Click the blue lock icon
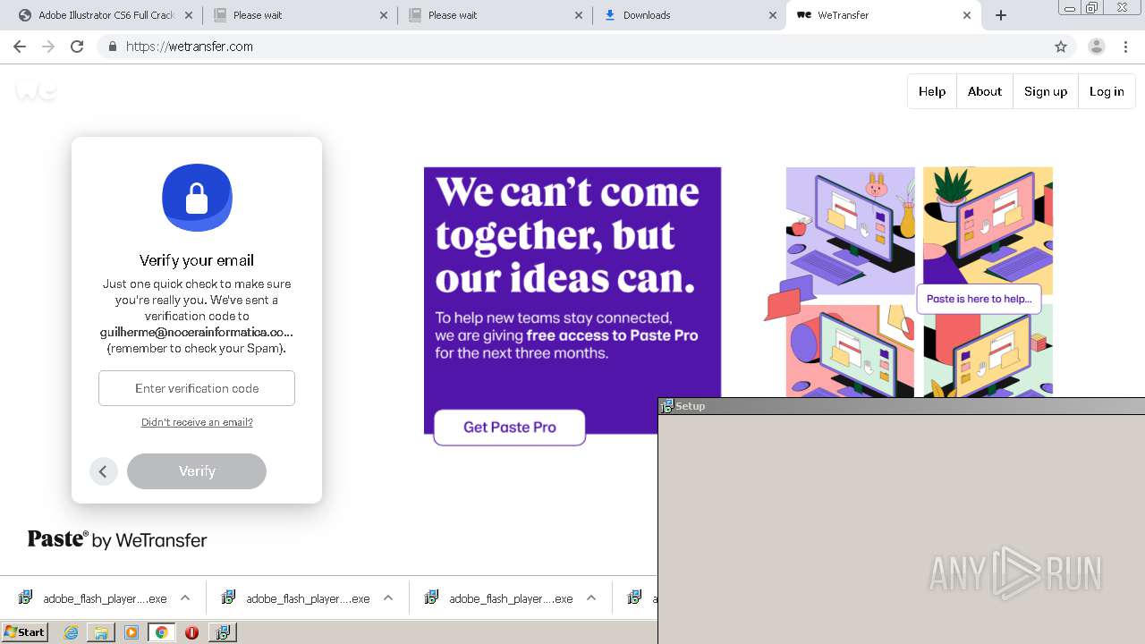Viewport: 1145px width, 644px height. 197,198
